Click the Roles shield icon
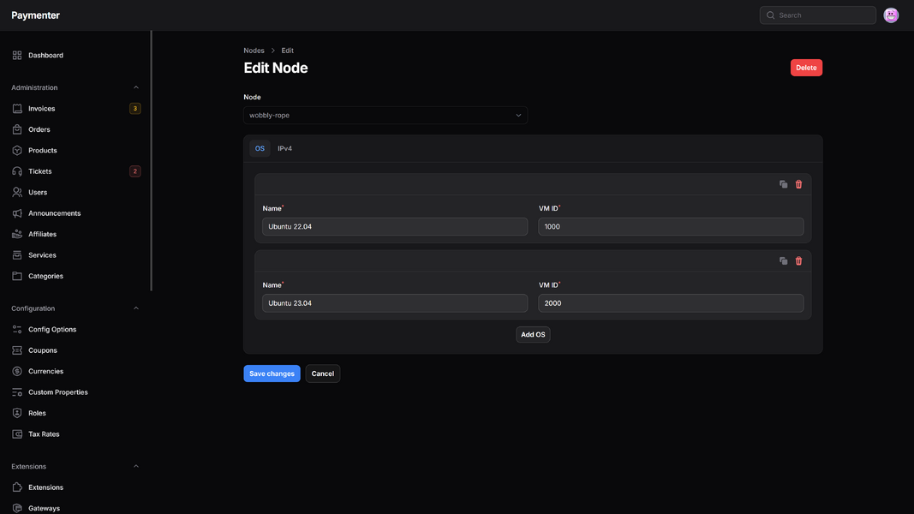The height and width of the screenshot is (514, 914). point(17,413)
